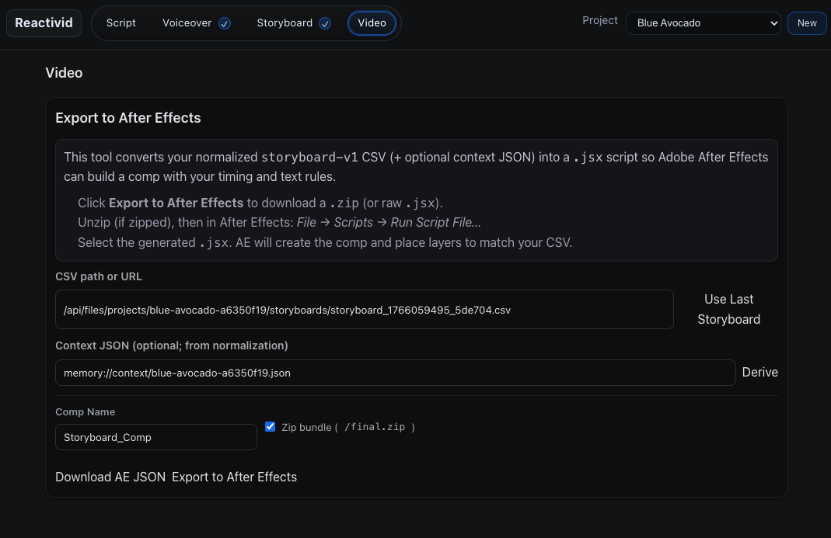Switch to the Script tab

pos(121,23)
